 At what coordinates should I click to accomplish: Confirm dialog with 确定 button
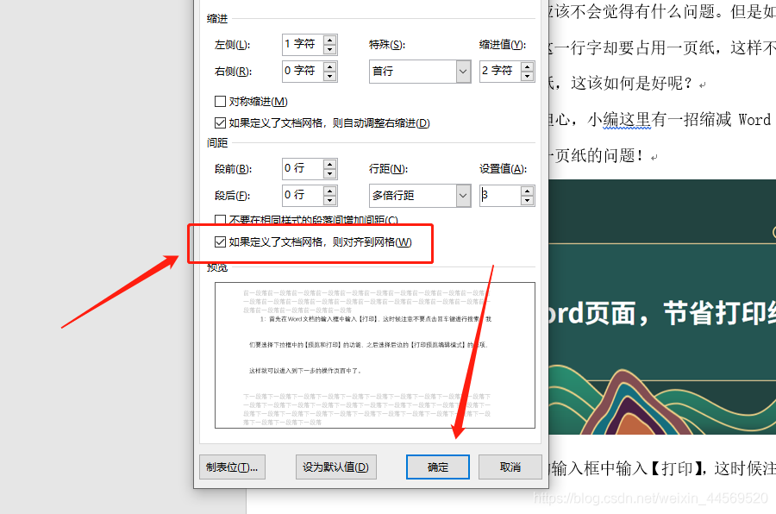click(x=437, y=467)
